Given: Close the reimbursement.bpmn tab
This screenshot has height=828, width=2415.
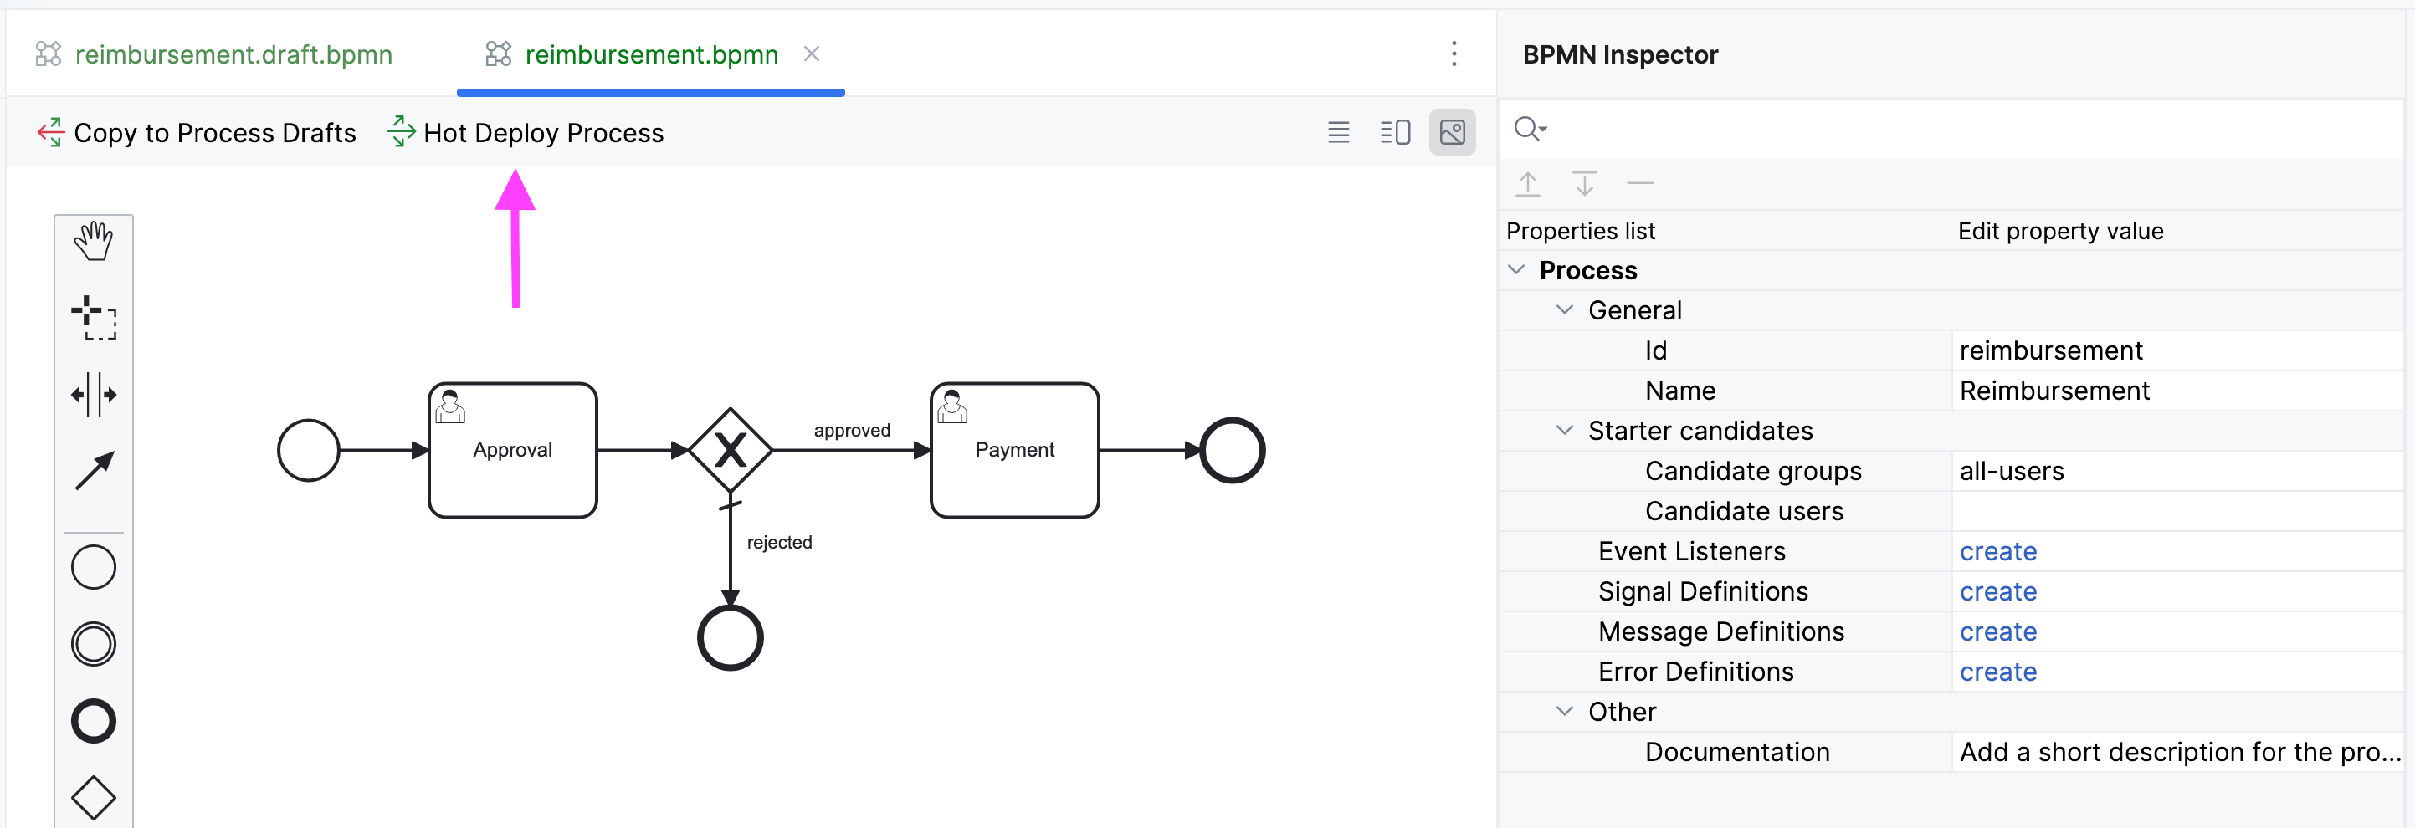Looking at the screenshot, I should 811,54.
